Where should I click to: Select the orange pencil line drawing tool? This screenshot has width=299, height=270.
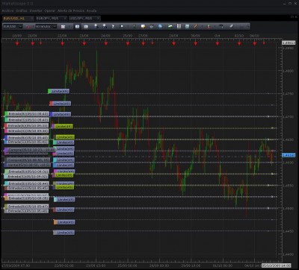195,26
